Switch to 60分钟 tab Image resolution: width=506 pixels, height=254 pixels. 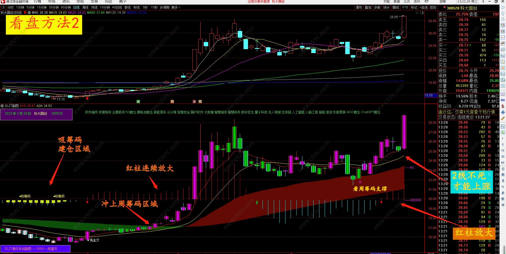coord(66,7)
